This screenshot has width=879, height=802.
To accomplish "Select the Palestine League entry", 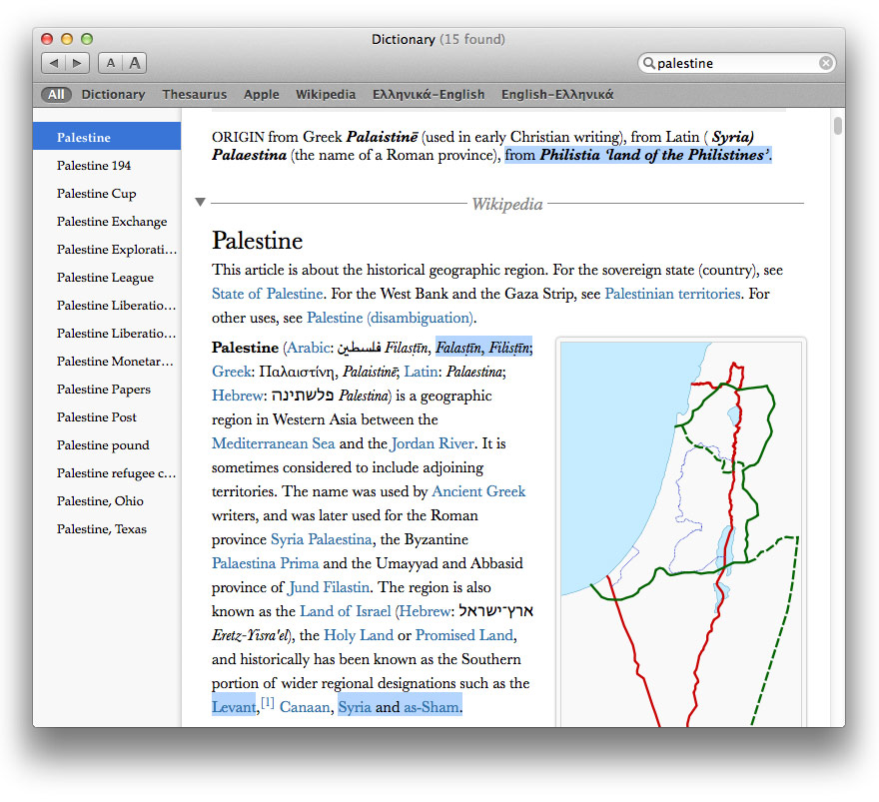I will coord(107,278).
